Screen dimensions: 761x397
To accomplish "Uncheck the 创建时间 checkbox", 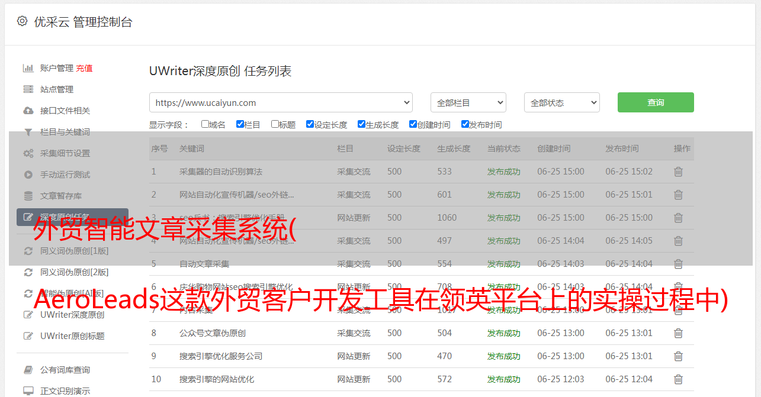I will 413,124.
